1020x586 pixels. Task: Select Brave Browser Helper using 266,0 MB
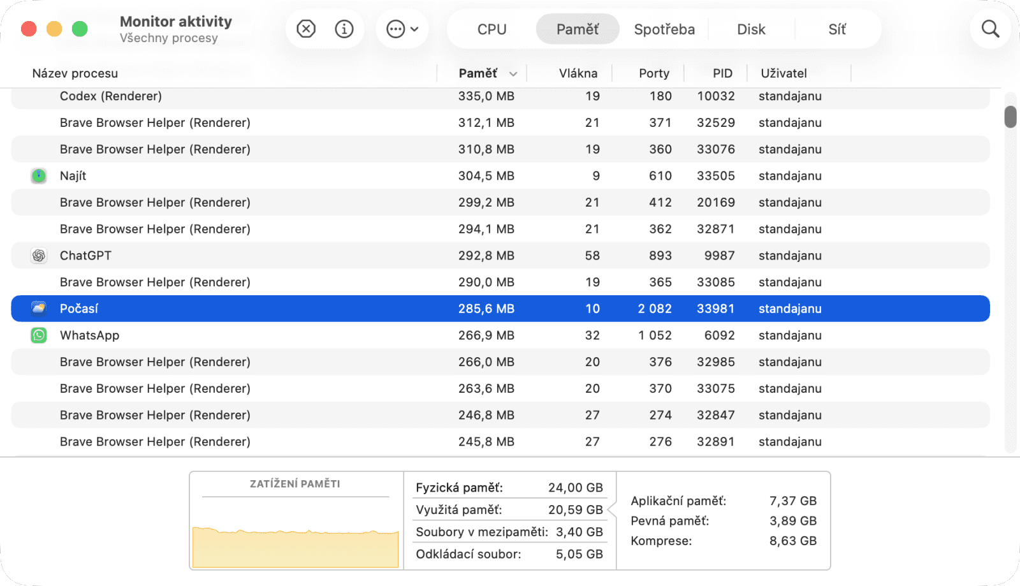click(500, 362)
